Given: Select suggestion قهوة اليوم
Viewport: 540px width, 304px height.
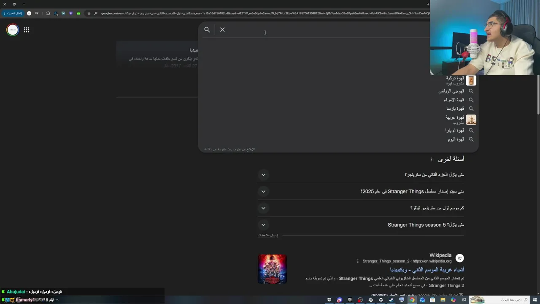Looking at the screenshot, I should 456,139.
